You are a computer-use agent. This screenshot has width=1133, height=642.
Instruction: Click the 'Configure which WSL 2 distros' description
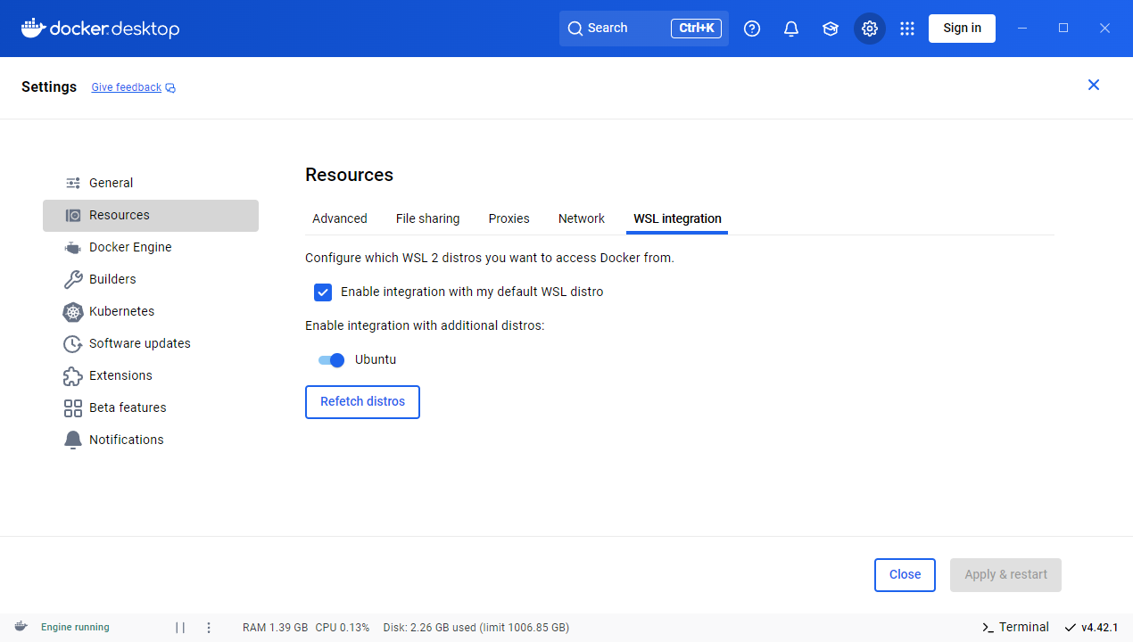coord(490,258)
